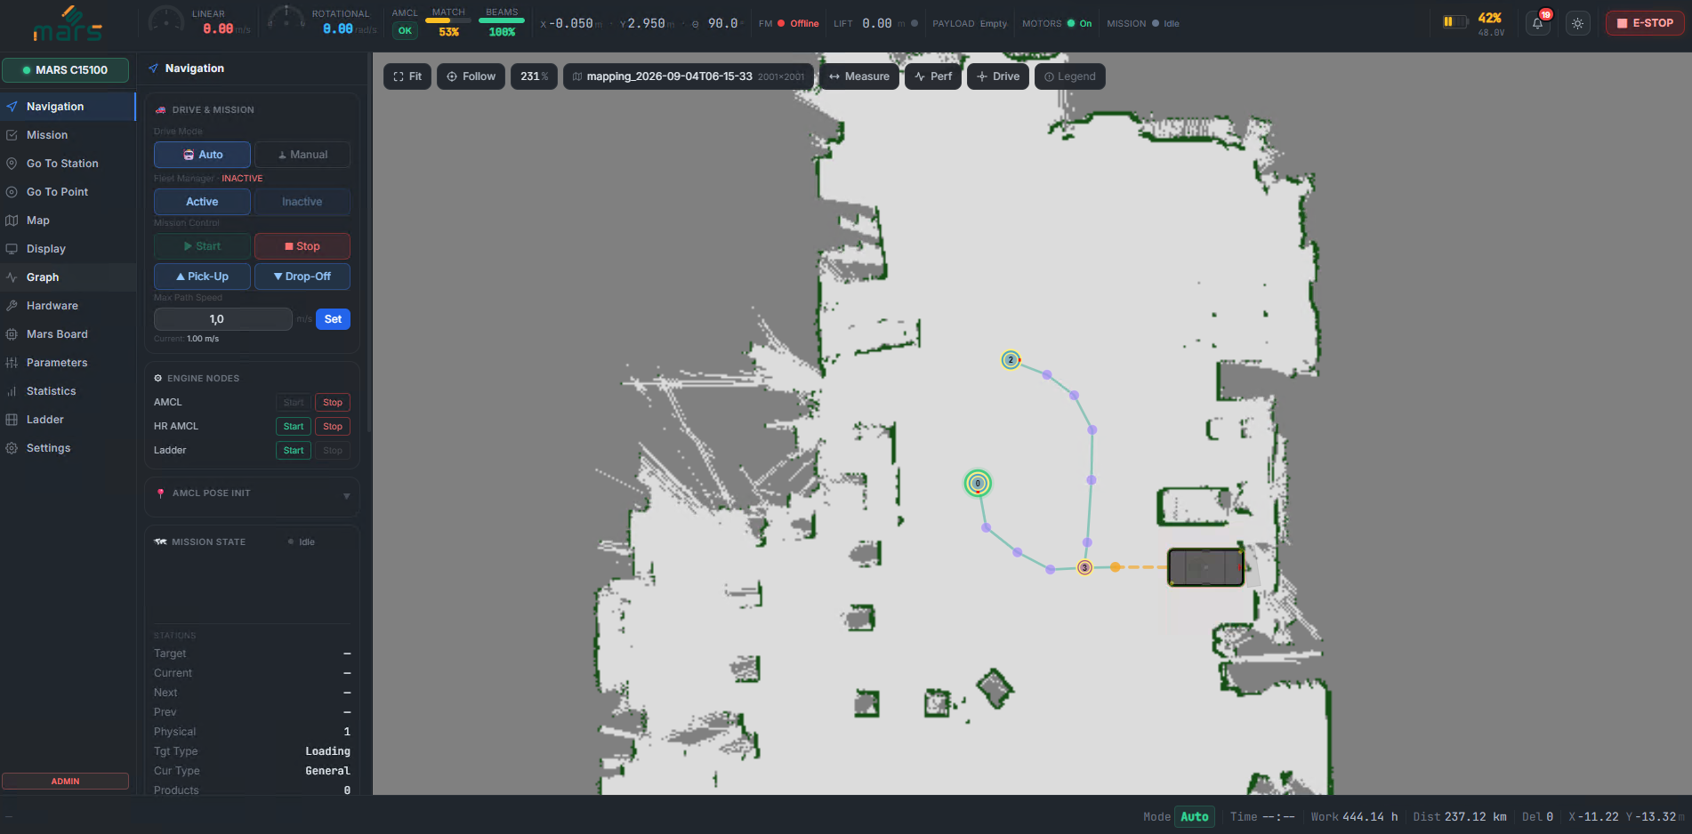Click the Drop-Off button
This screenshot has height=834, width=1692.
click(x=302, y=277)
